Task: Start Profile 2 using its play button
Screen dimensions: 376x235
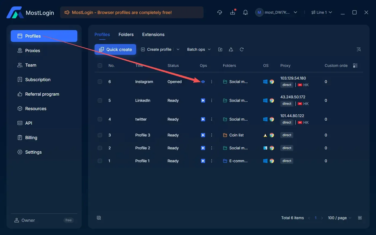Action: click(203, 148)
